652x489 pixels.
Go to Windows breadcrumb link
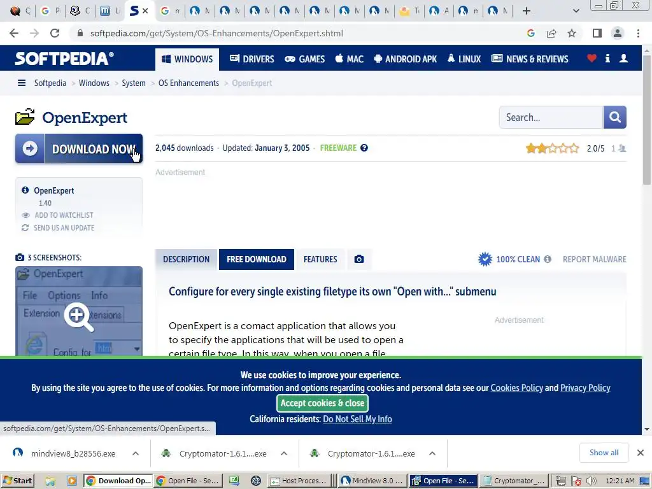(94, 83)
